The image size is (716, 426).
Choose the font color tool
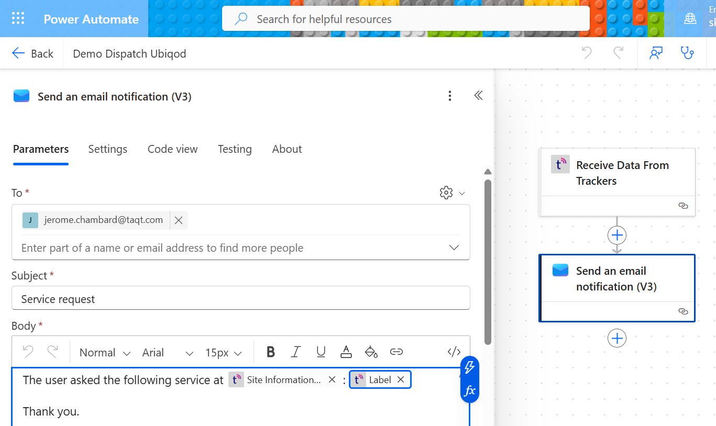(346, 352)
